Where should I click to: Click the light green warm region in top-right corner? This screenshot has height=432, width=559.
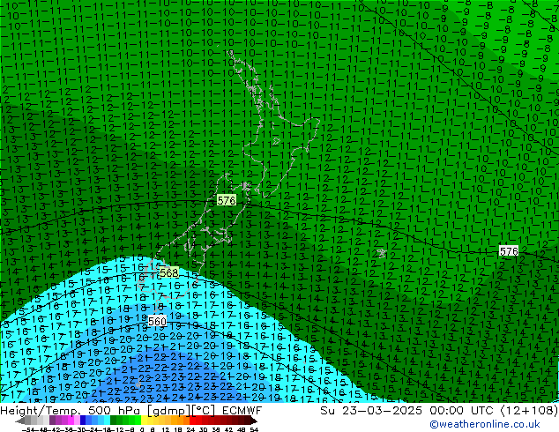[529, 18]
